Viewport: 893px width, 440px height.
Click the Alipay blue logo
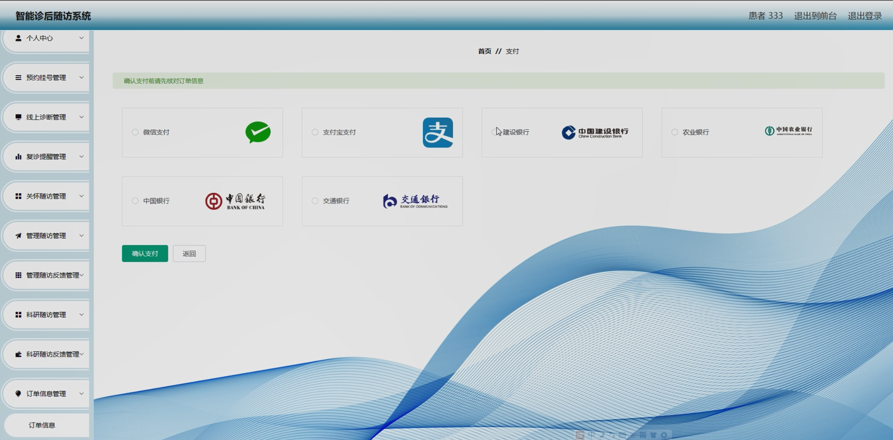(x=438, y=132)
